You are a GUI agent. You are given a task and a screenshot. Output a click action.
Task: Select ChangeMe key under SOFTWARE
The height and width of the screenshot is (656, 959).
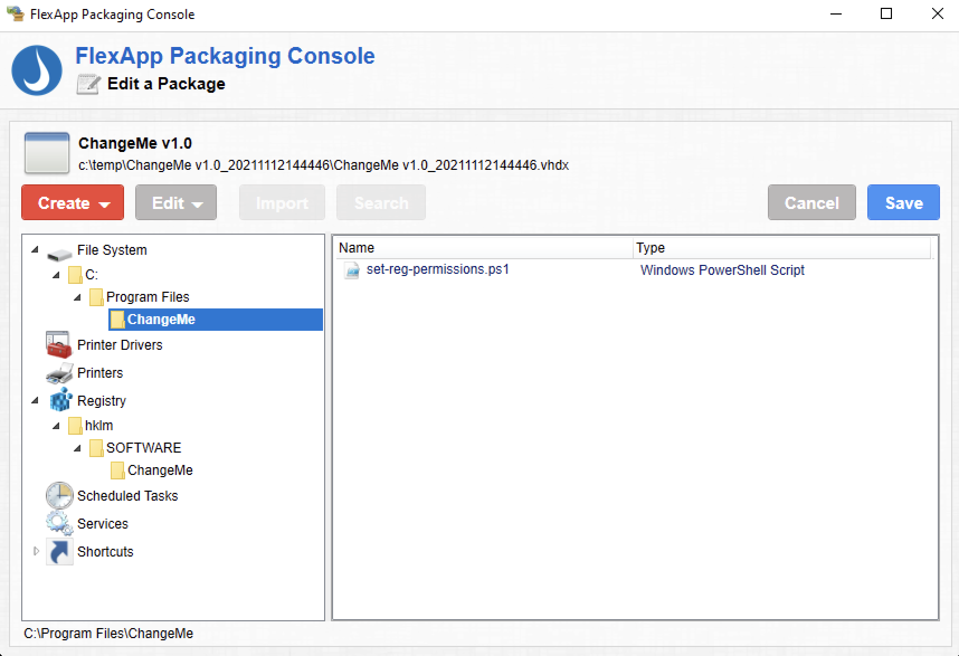[160, 470]
